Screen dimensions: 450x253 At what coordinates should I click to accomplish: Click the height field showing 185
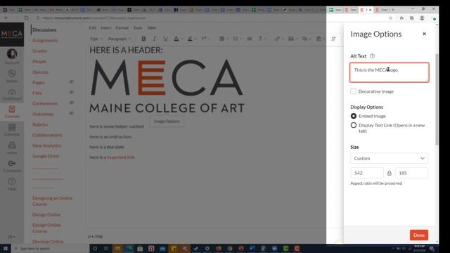[x=411, y=173]
